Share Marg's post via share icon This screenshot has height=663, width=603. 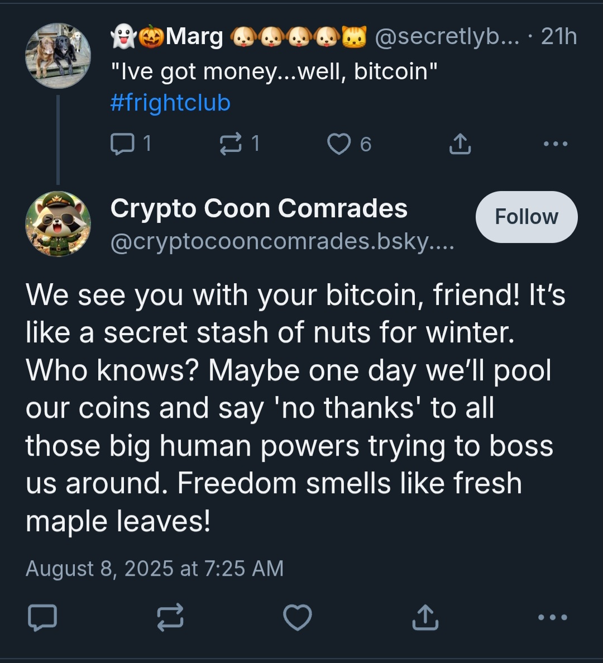[460, 144]
